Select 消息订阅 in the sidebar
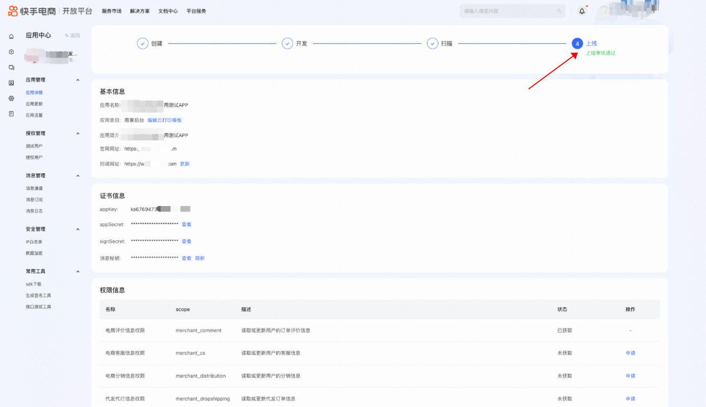This screenshot has height=407, width=706. [x=34, y=199]
